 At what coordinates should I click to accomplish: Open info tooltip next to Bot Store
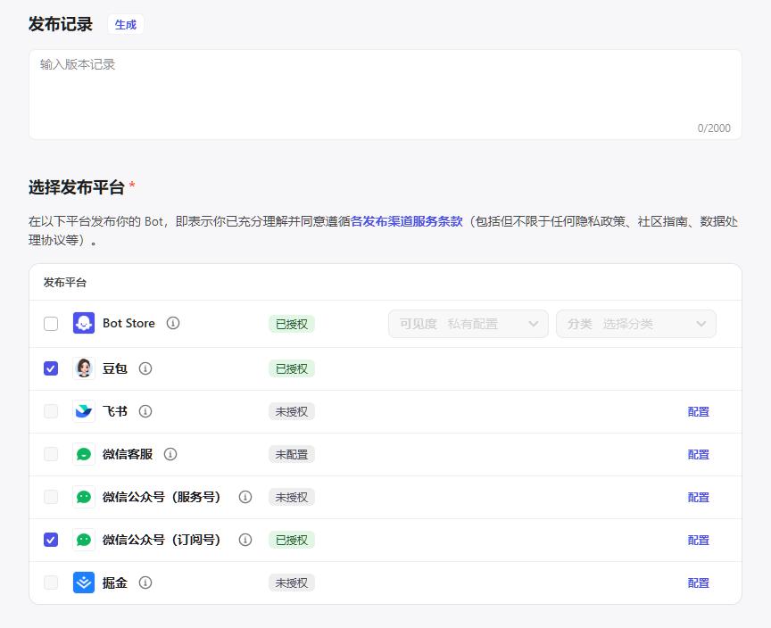(173, 323)
